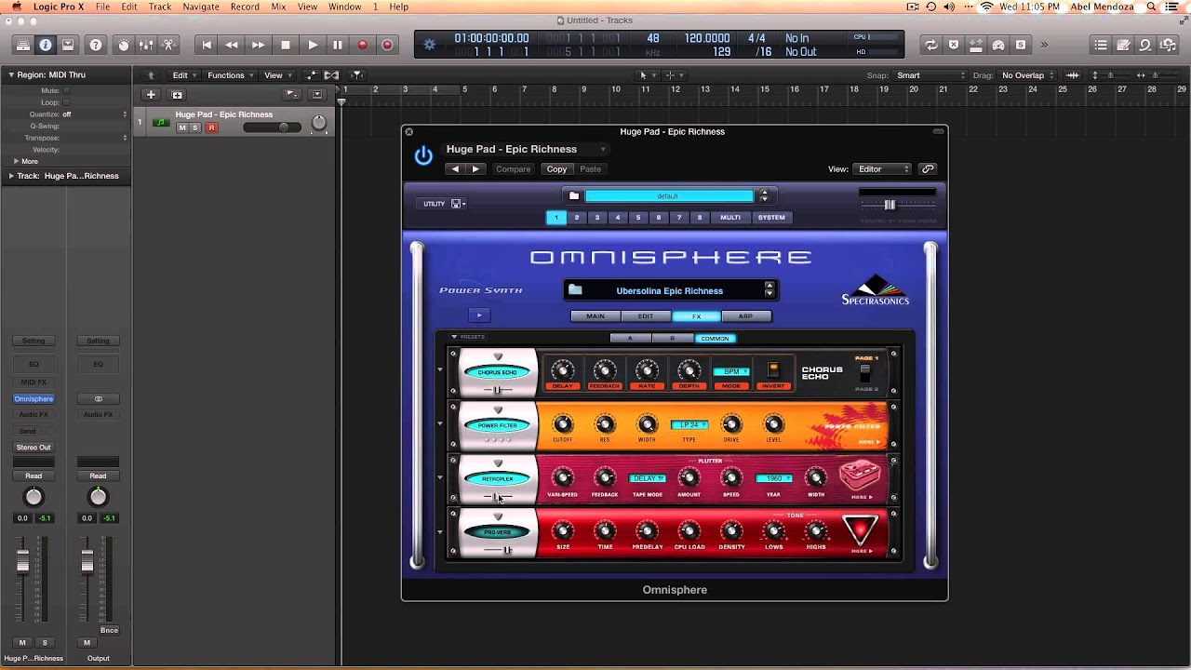Screen dimensions: 1191x670
Task: Start recording with Record button
Action: [x=362, y=45]
